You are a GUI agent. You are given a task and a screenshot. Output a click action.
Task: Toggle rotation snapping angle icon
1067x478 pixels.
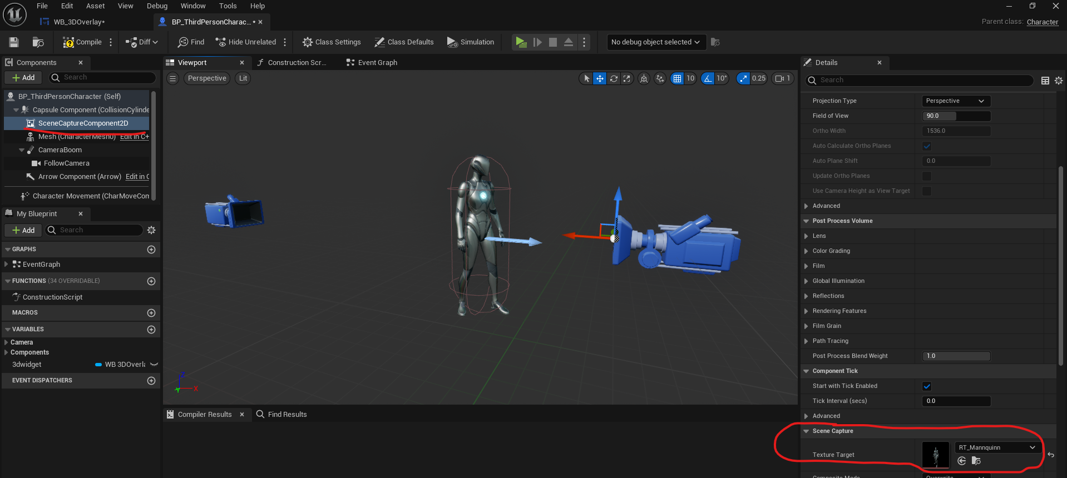point(708,78)
